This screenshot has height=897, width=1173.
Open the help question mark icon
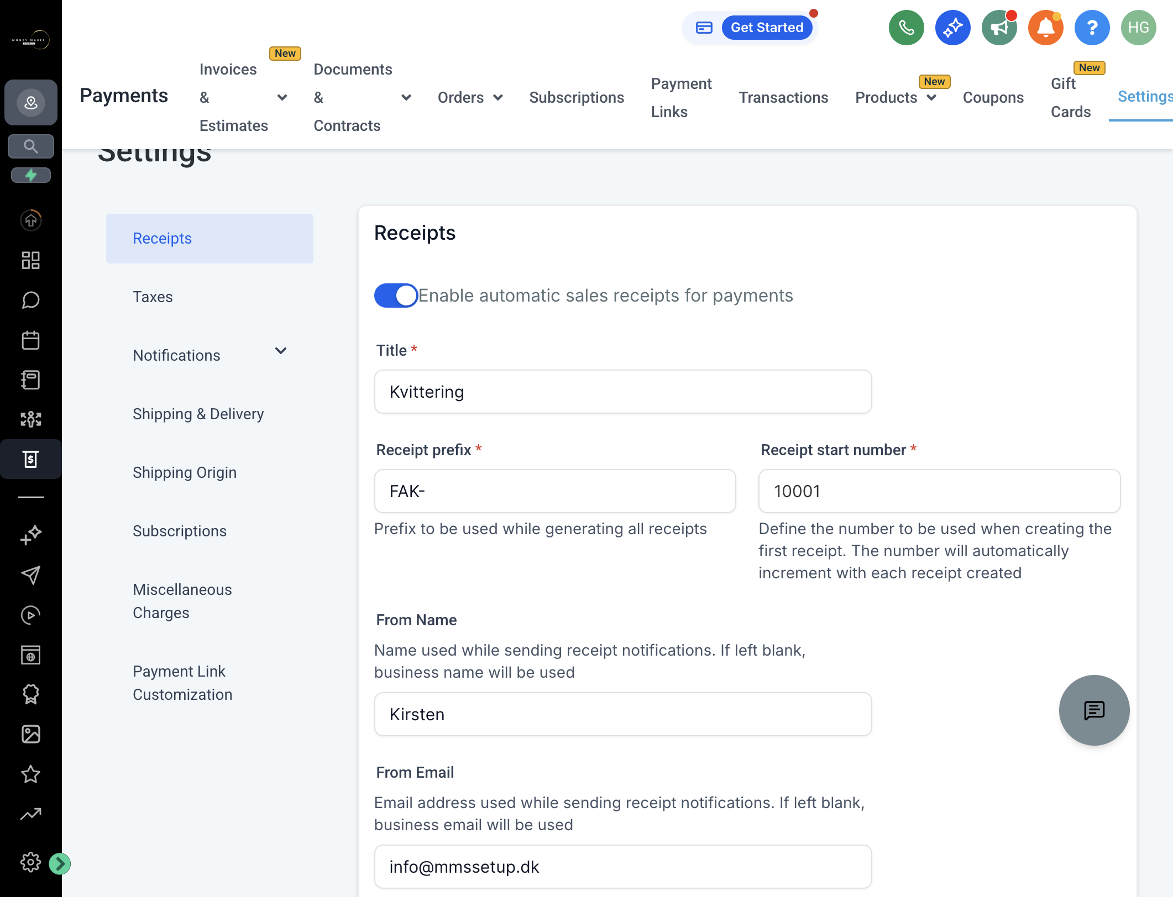(1092, 28)
